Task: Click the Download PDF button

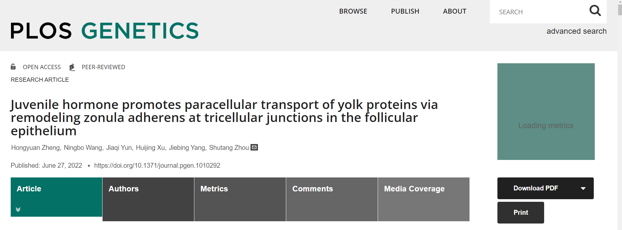Action: pos(536,188)
